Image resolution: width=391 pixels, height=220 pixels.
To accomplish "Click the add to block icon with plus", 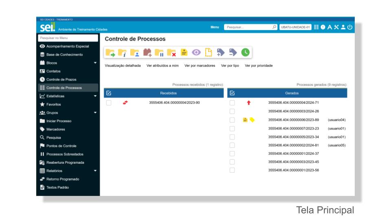I will tap(147, 53).
